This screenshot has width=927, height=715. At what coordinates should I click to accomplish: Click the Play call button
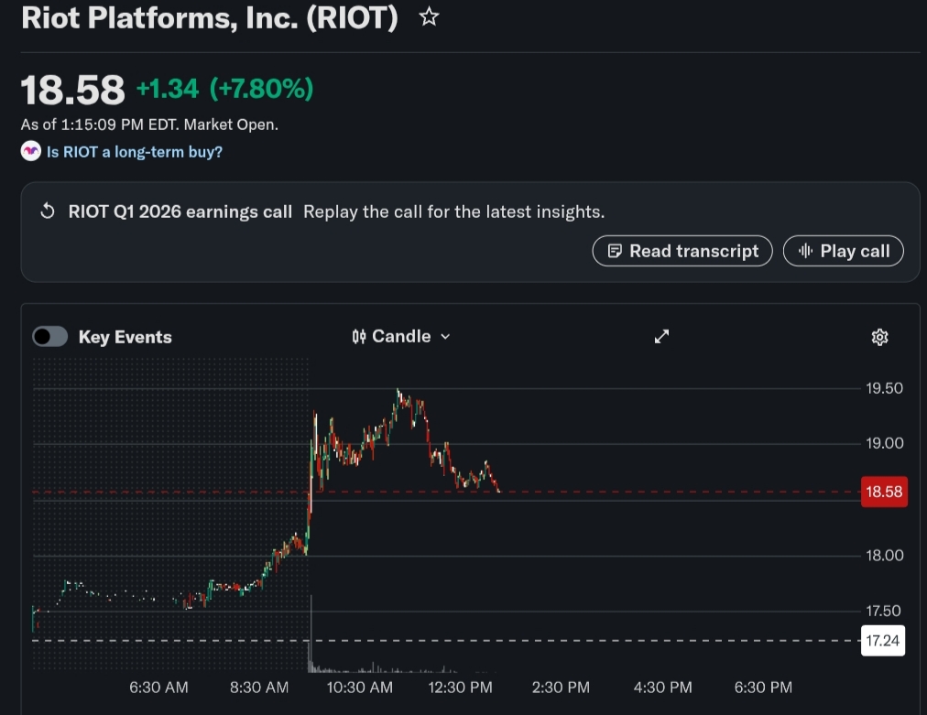coord(843,251)
